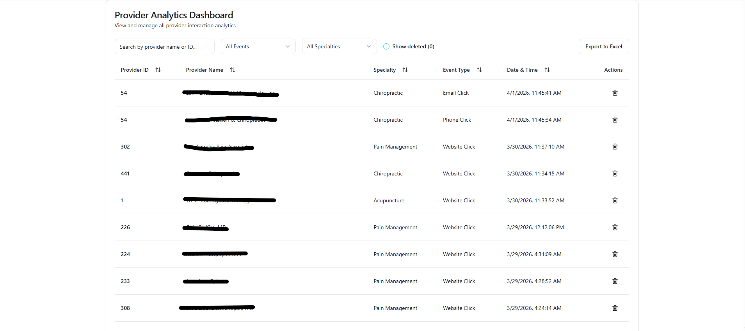This screenshot has width=745, height=331.
Task: Click trash icon for provider 302
Action: pos(615,147)
